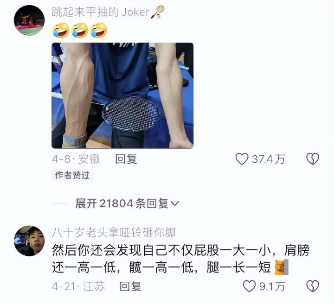Select the second comment's text body
The height and width of the screenshot is (304, 334).
pyautogui.click(x=180, y=259)
